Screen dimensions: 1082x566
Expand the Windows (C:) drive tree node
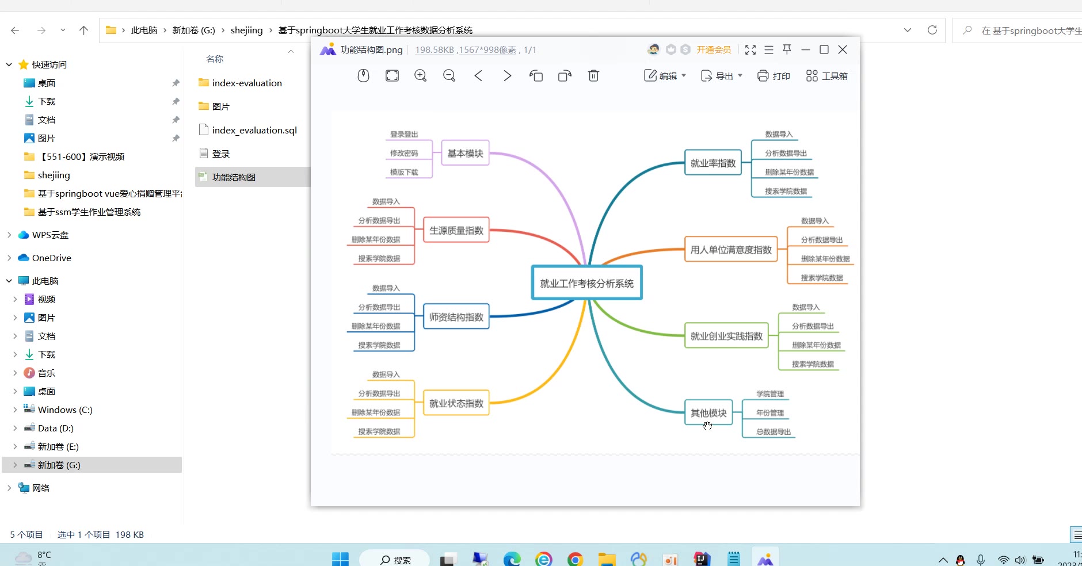pyautogui.click(x=15, y=410)
